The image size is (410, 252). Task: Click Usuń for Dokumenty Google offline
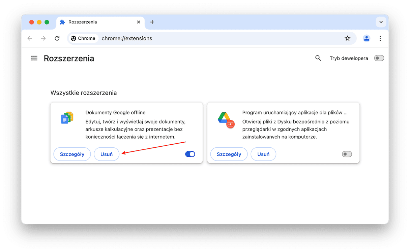(107, 154)
